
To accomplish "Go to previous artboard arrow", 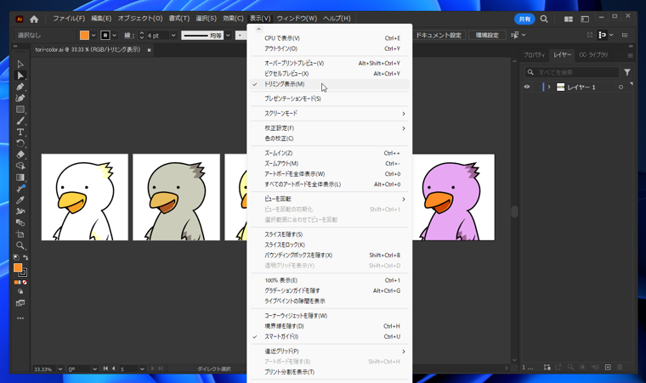I will pos(114,369).
